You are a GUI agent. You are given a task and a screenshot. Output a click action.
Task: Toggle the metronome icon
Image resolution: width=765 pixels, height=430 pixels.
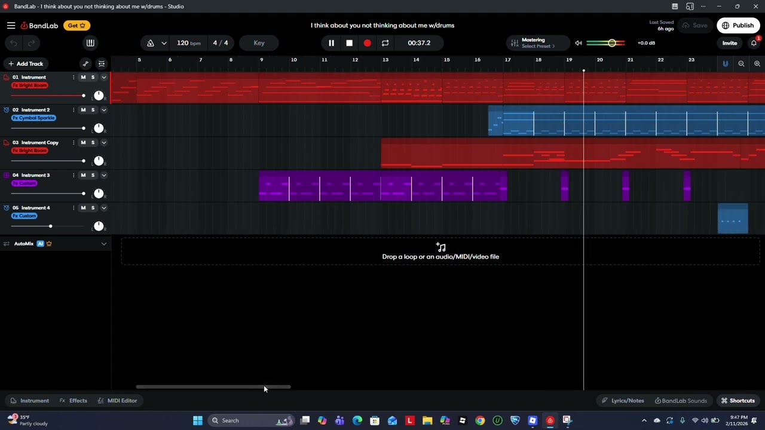click(x=151, y=43)
